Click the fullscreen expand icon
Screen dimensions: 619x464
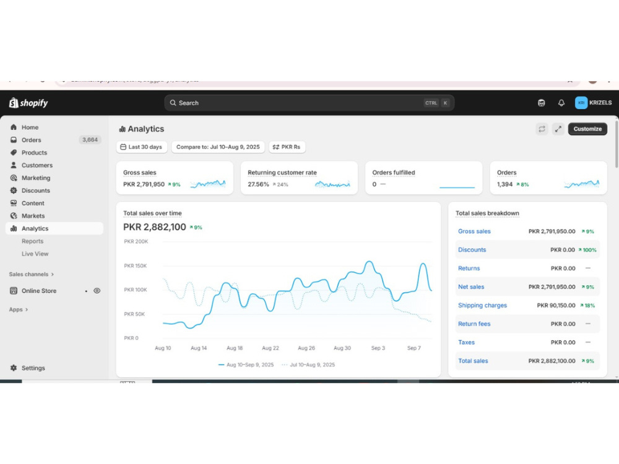coord(558,129)
